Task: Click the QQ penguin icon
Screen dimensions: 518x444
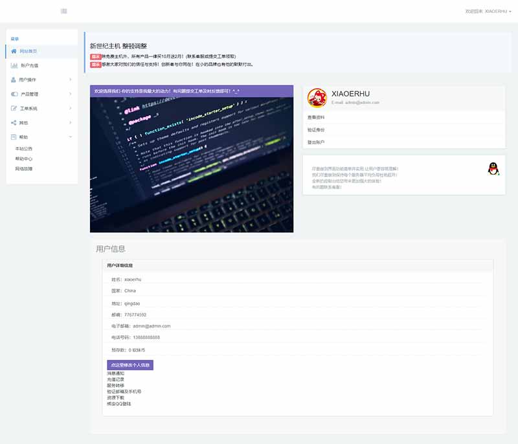Action: (493, 168)
